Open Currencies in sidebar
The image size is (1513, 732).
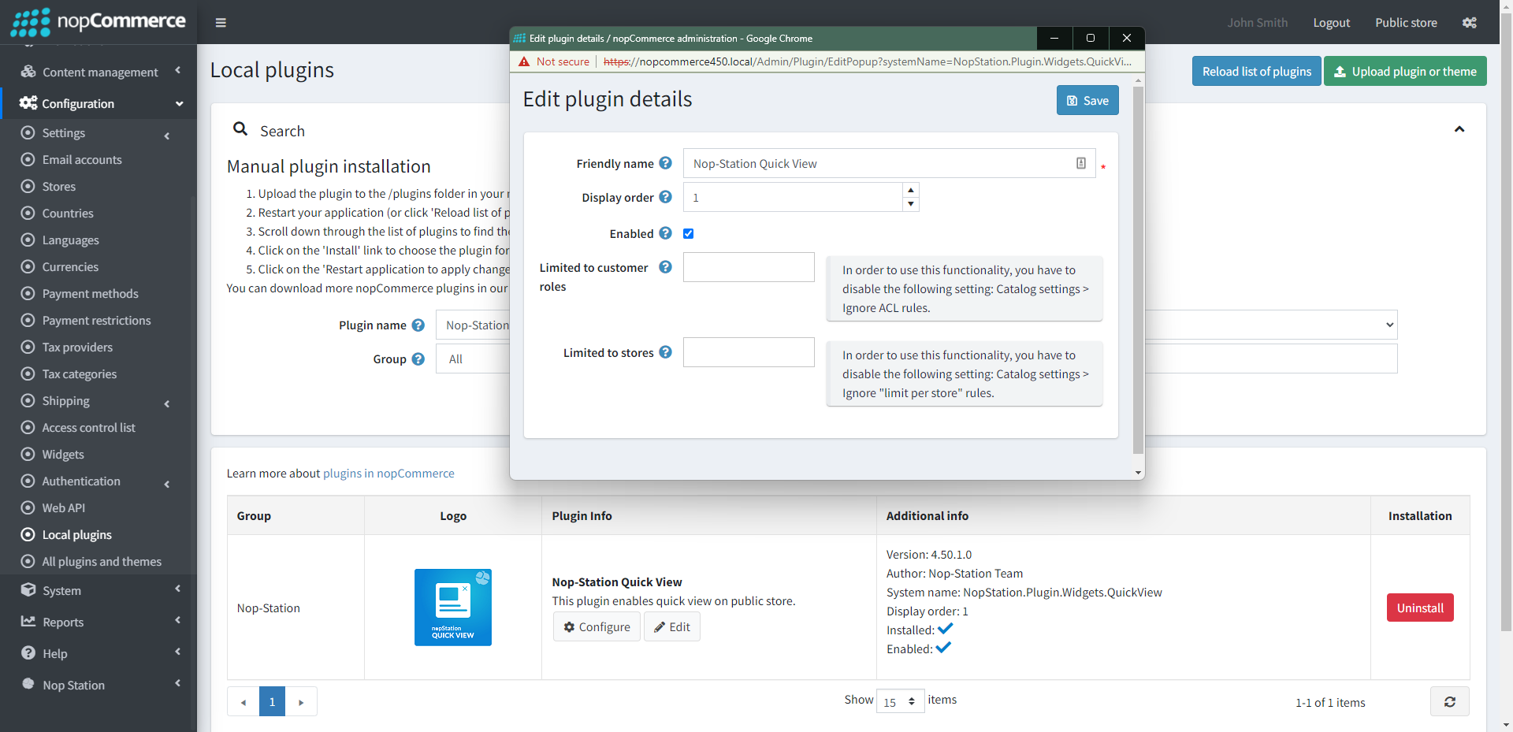(70, 267)
